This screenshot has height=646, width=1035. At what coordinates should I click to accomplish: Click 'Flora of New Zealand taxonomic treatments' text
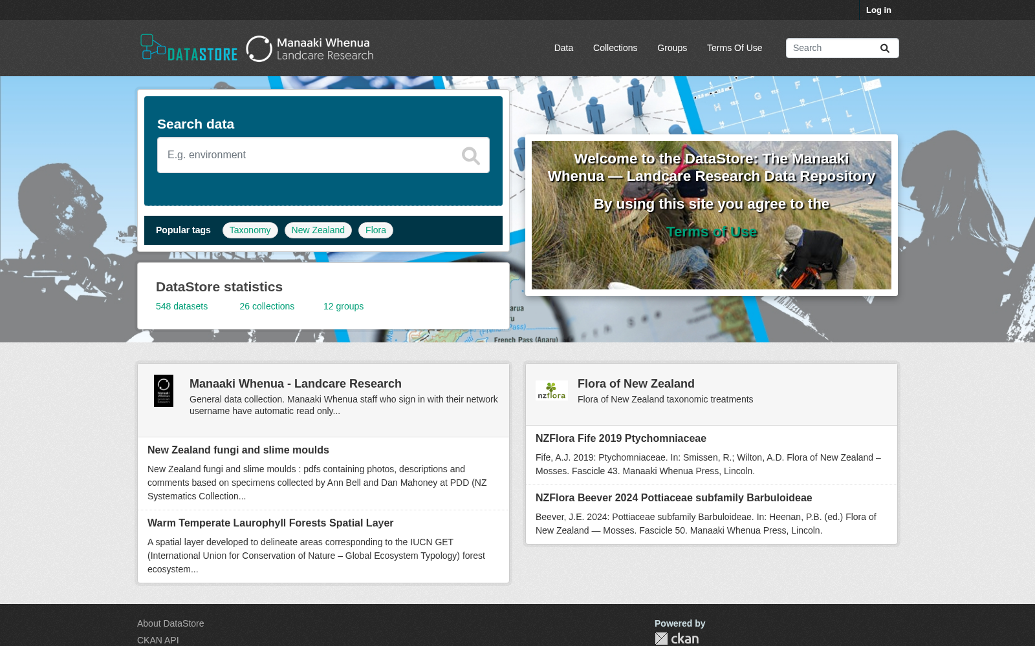(x=666, y=399)
